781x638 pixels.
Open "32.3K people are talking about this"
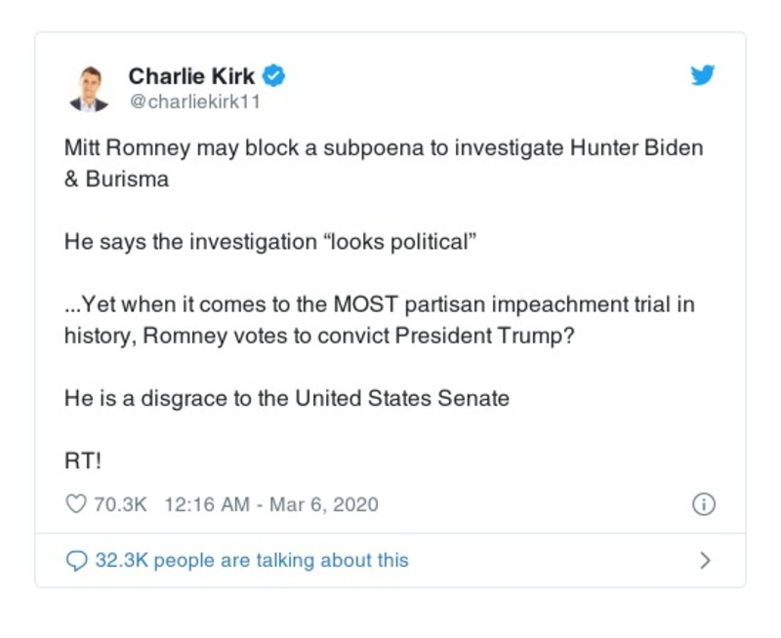(x=251, y=560)
